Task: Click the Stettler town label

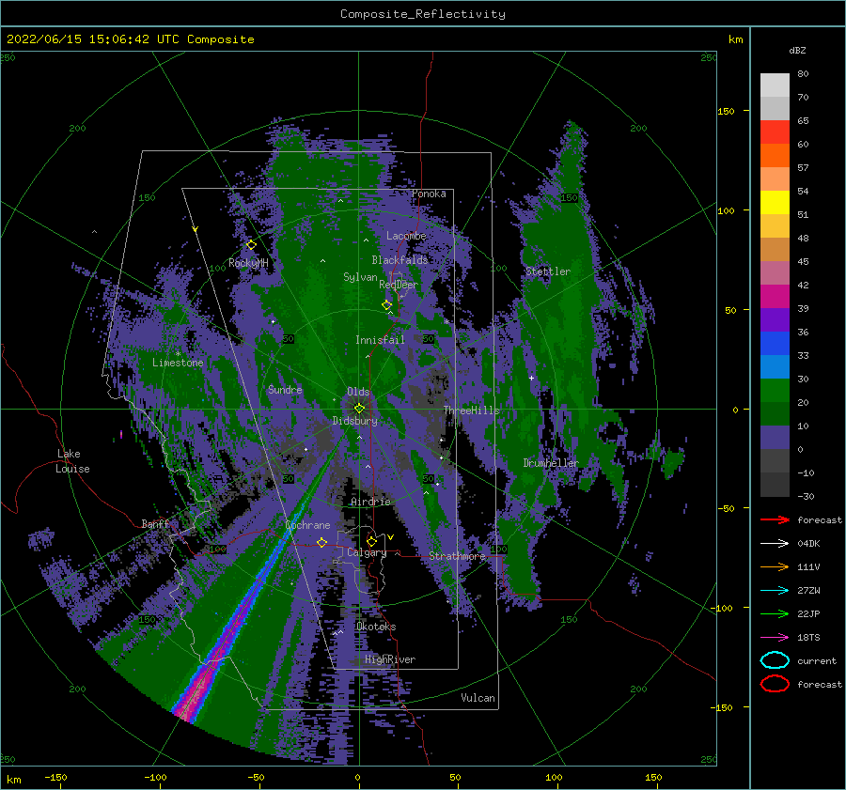Action: click(548, 271)
